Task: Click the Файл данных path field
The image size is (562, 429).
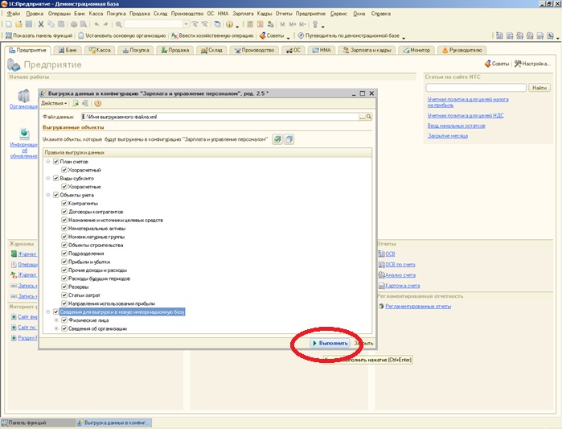Action: click(220, 117)
